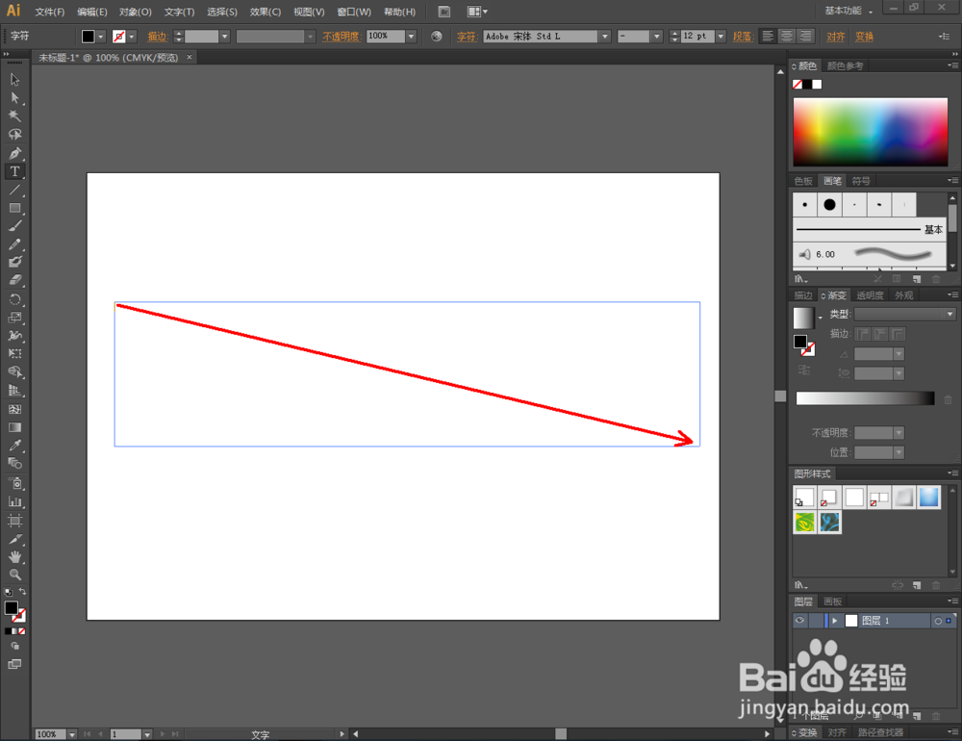Select the Direct Selection tool
The width and height of the screenshot is (962, 741).
click(x=14, y=98)
